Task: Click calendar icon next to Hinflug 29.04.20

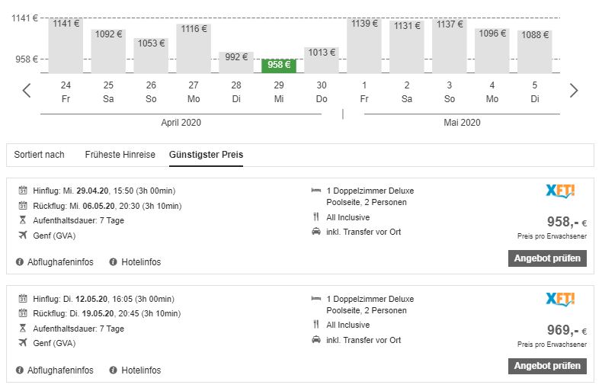Action: click(x=23, y=191)
